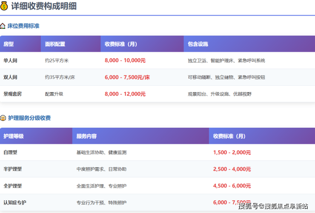Select the 单人间 room type row
Image resolution: width=315 pixels, height=213 pixels.
10,61
